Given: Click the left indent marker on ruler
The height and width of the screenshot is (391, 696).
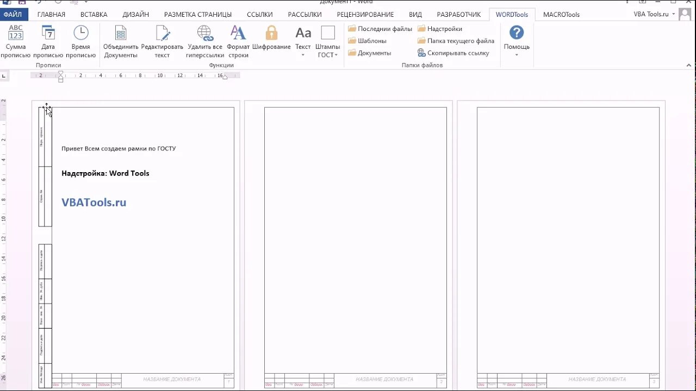Looking at the screenshot, I should (60, 79).
